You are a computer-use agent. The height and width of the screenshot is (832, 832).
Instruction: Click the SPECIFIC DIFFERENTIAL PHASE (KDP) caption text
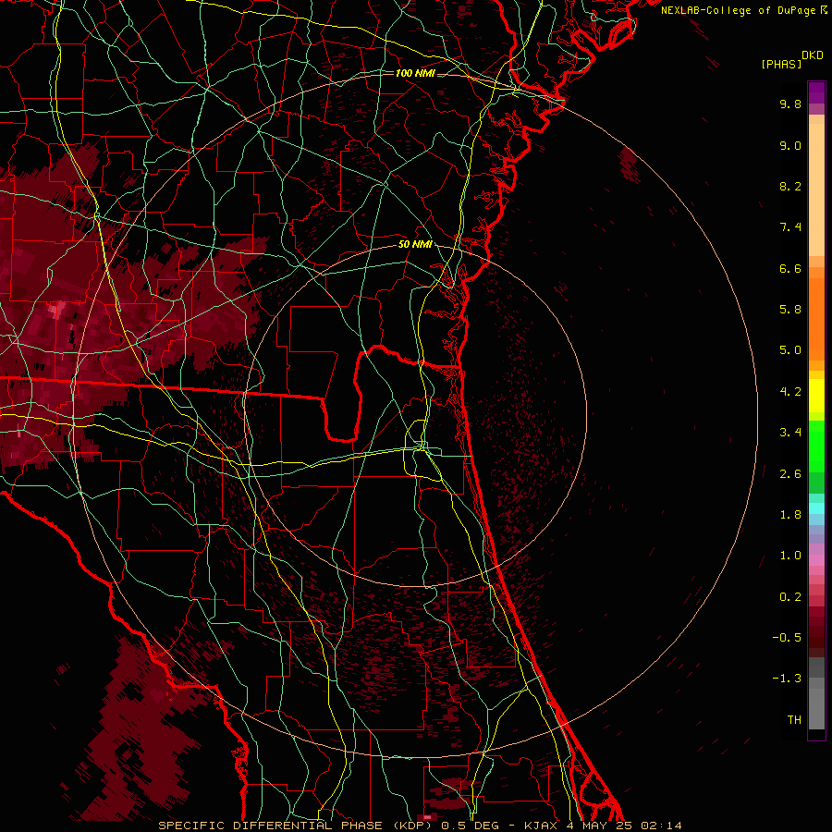[296, 826]
